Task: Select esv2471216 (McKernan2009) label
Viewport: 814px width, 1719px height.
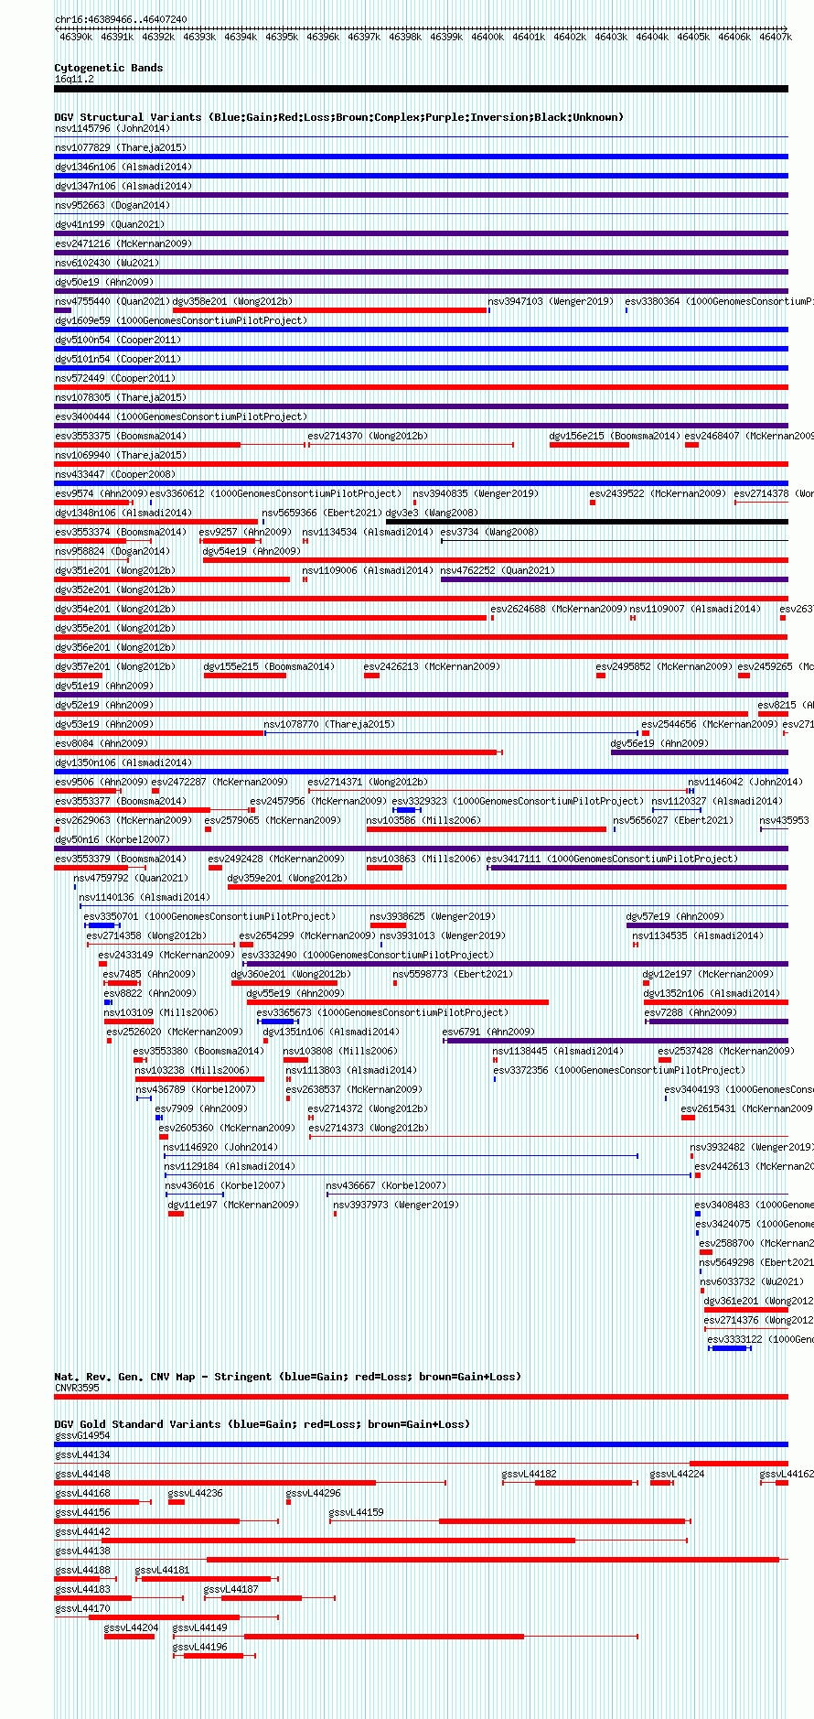Action: tap(123, 243)
